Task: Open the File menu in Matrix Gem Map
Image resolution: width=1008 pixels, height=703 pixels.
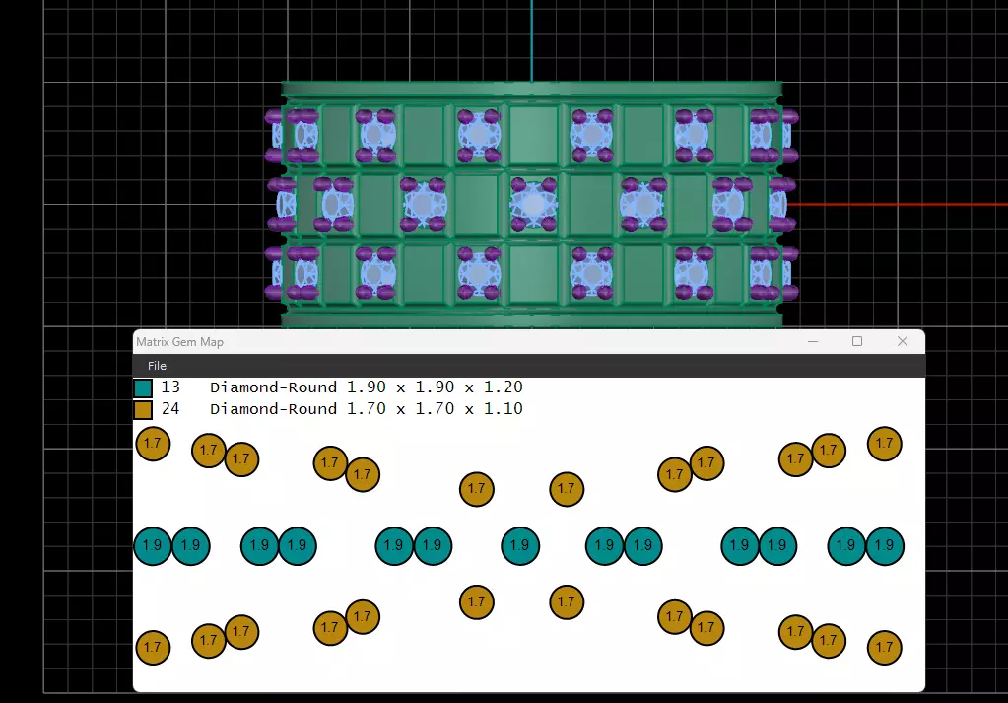Action: 157,366
